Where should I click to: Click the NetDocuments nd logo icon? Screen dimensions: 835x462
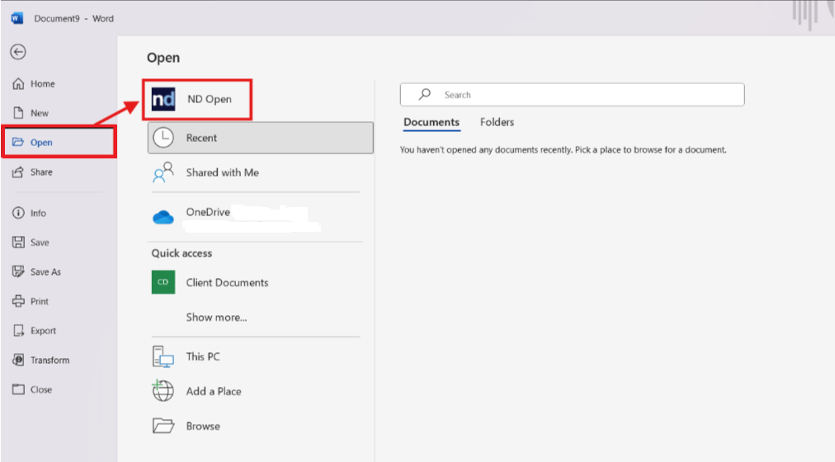(x=163, y=100)
